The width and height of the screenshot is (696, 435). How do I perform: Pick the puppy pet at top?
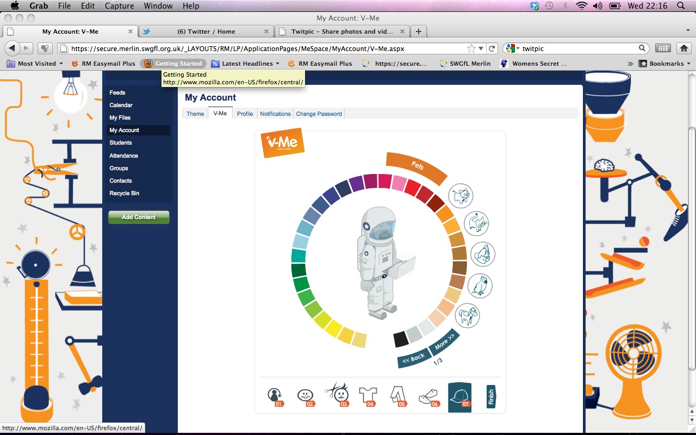point(461,196)
